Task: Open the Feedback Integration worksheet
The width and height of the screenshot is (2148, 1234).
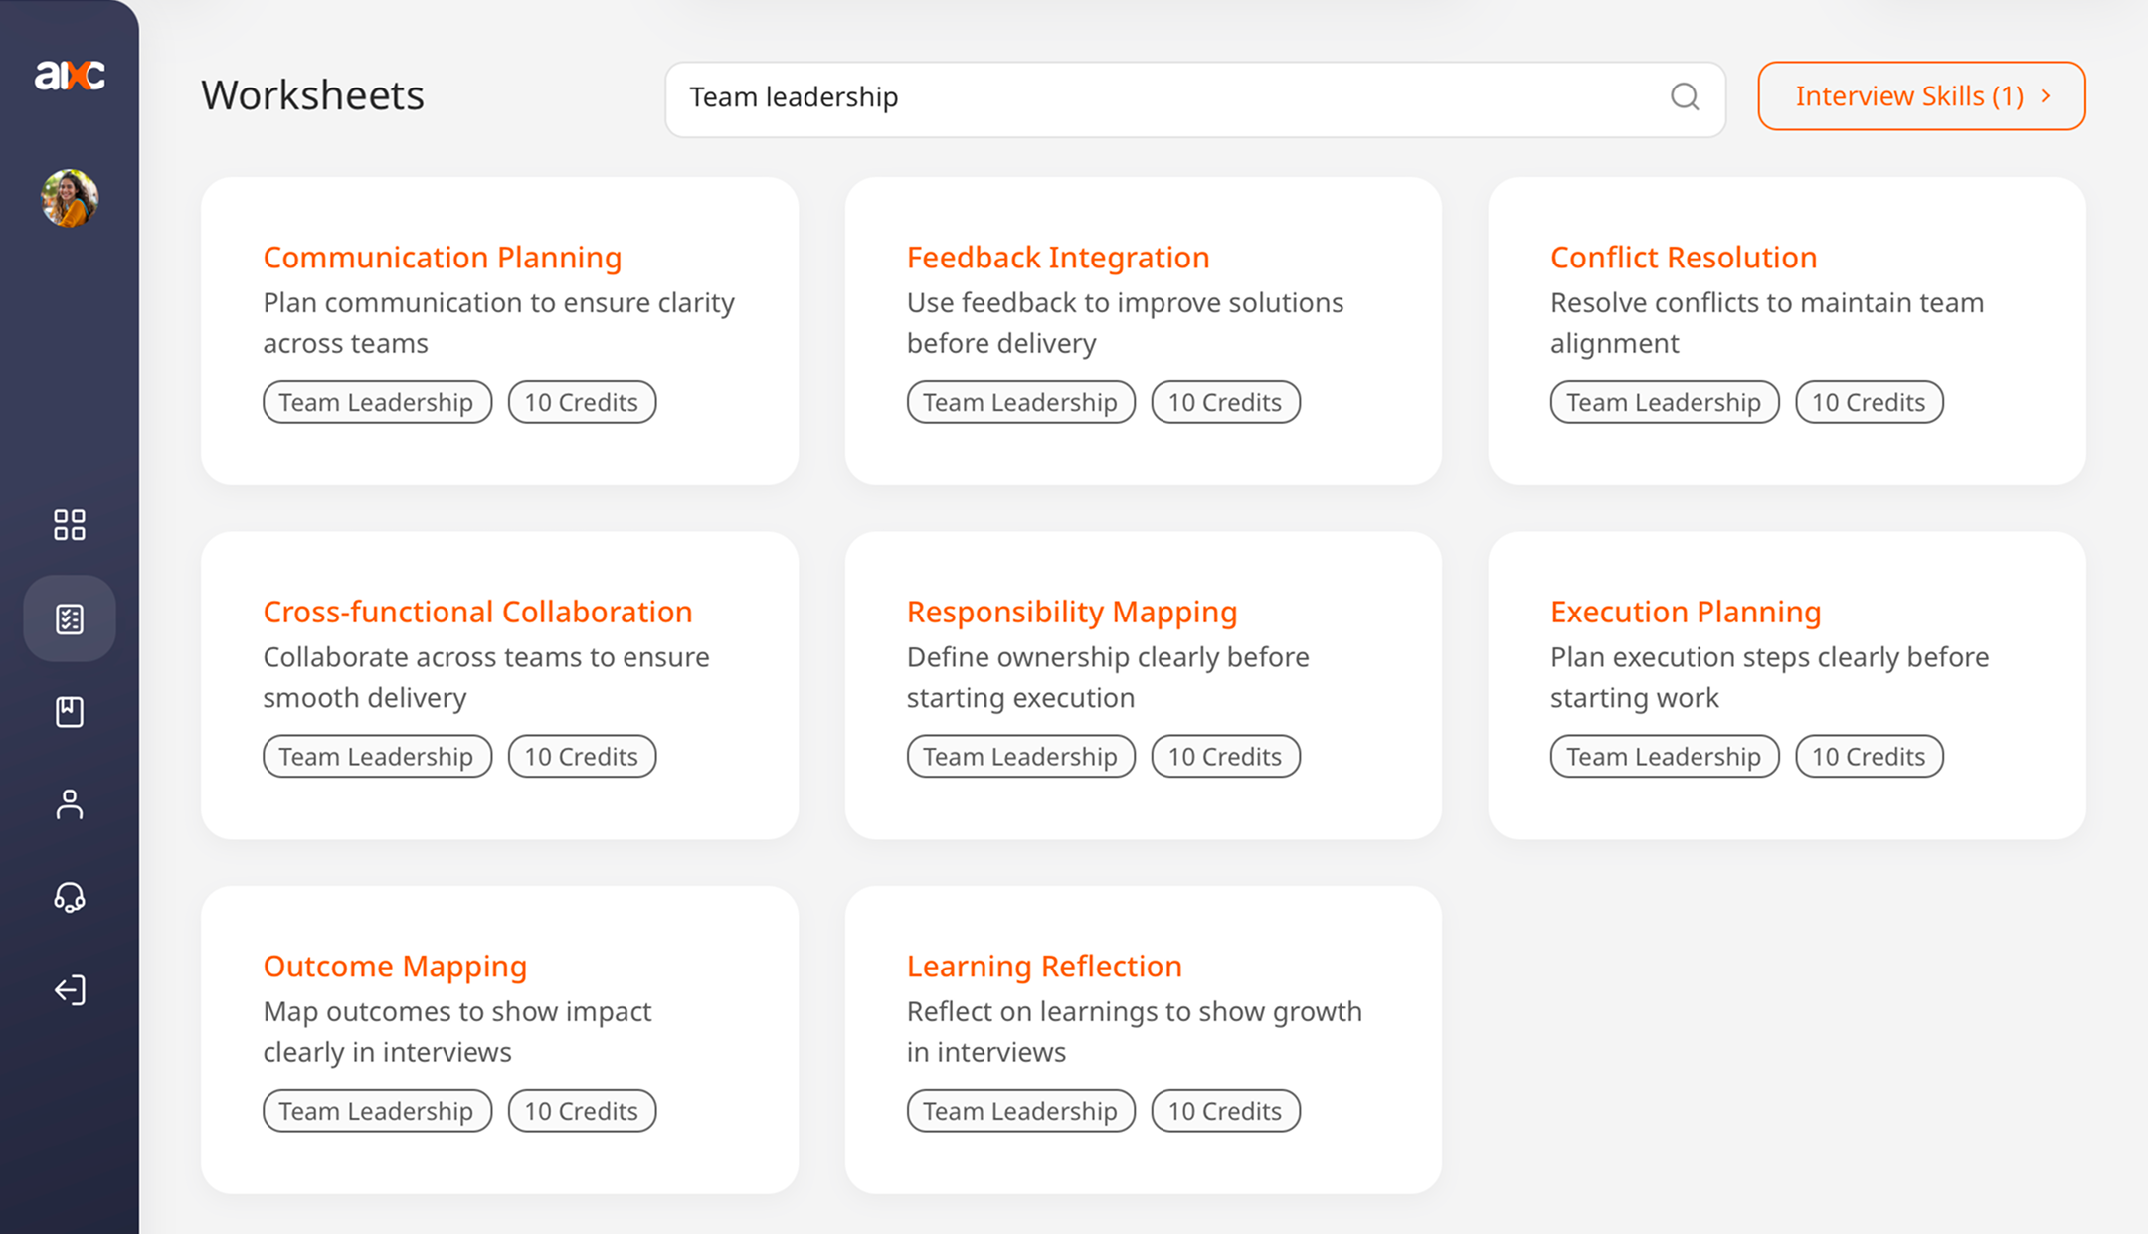Action: tap(1057, 257)
